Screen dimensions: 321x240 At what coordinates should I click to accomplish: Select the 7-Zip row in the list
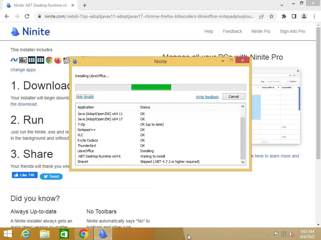158,124
